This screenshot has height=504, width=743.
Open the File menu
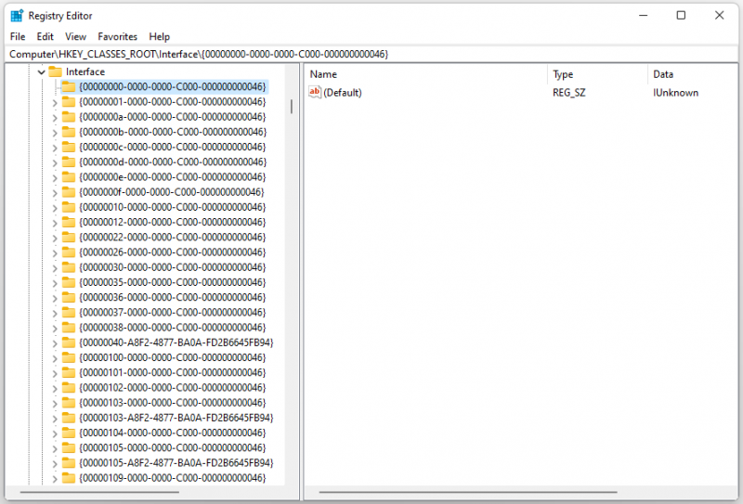point(18,36)
